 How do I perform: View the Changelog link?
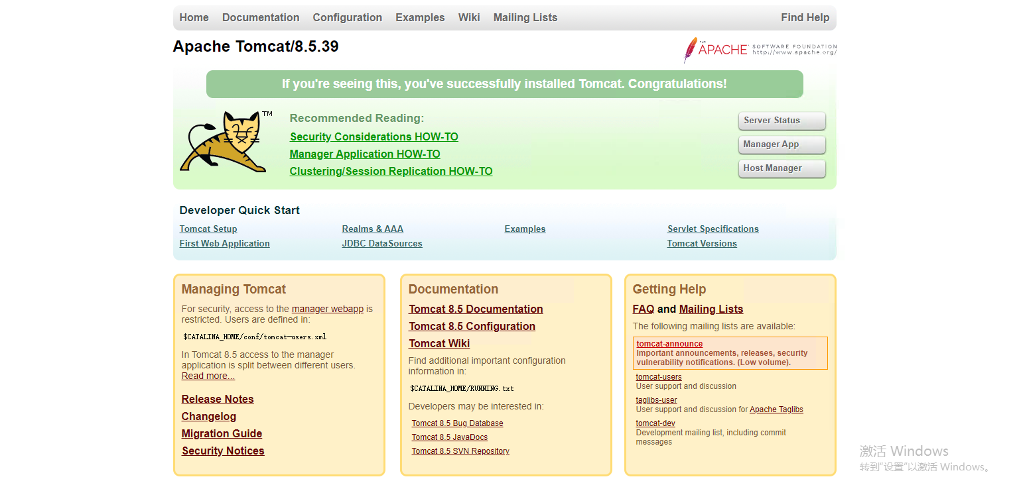click(209, 417)
